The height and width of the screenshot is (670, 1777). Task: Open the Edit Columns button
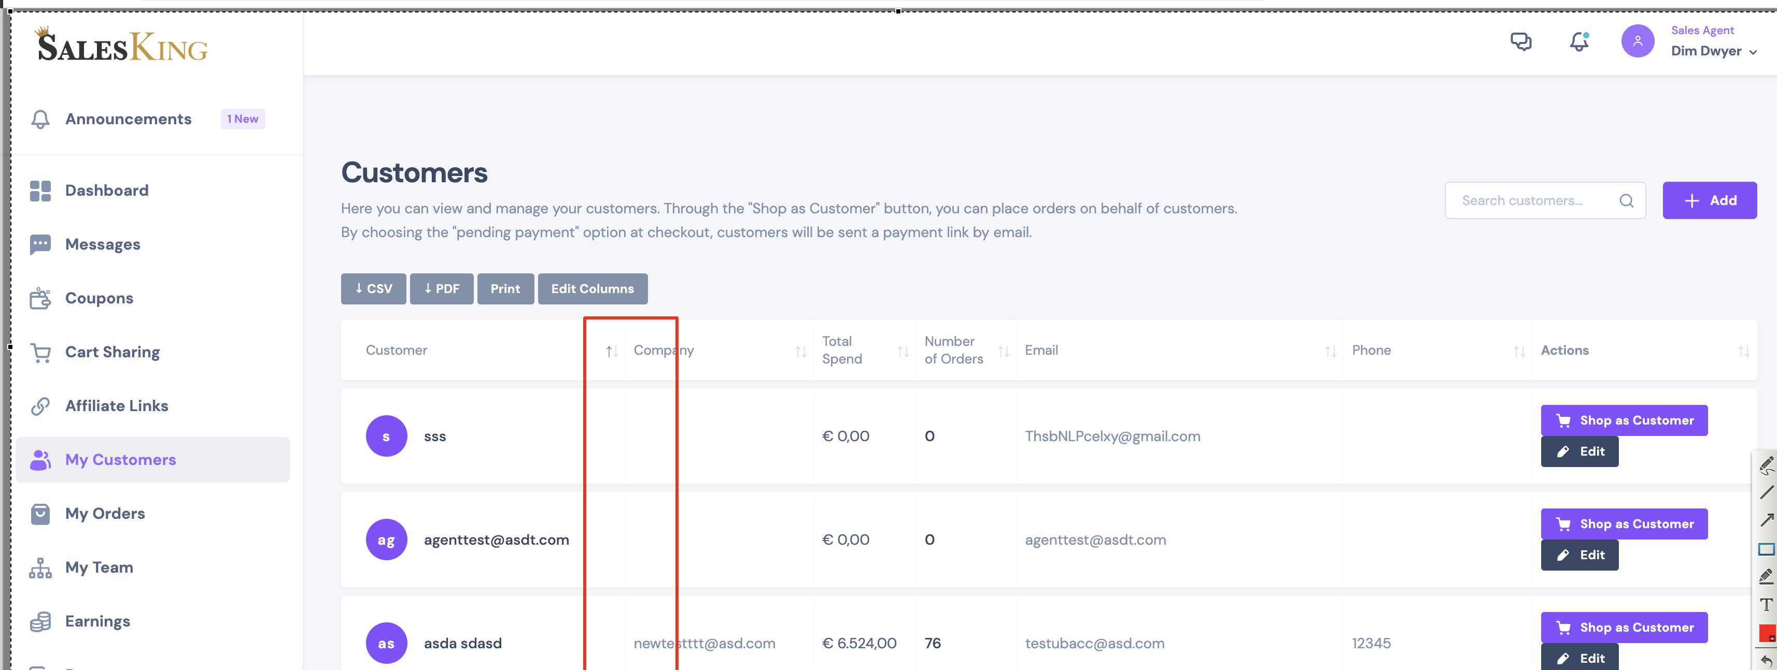(592, 288)
